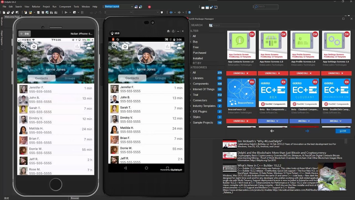Tap the camera icon on the Android preview
The width and height of the screenshot is (355, 200).
coord(125,46)
